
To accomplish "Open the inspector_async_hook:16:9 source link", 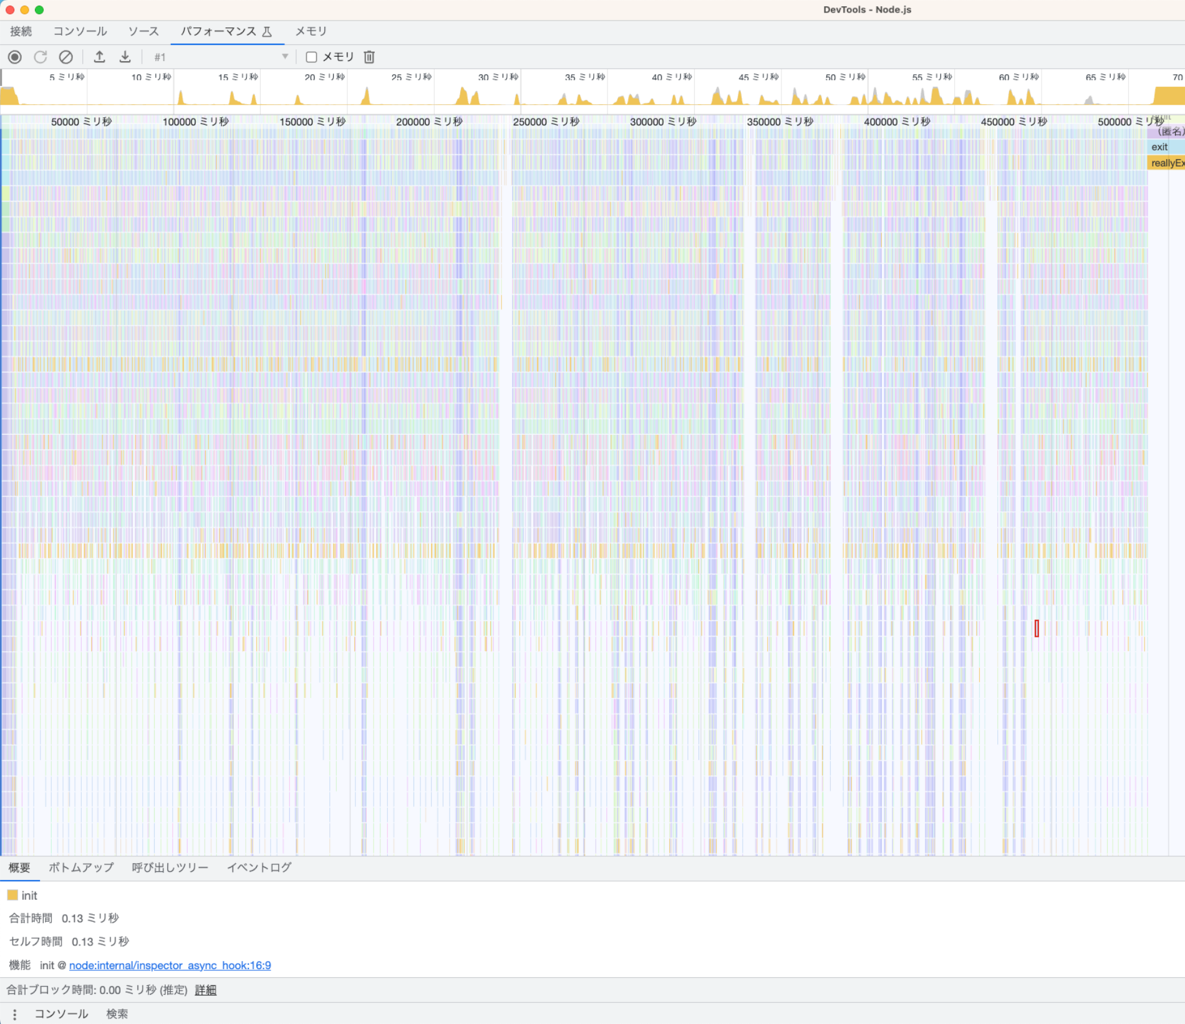I will click(170, 965).
